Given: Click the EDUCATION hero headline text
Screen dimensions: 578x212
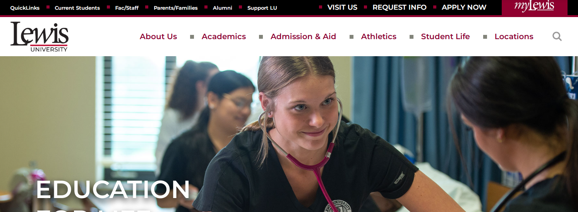Looking at the screenshot, I should (x=113, y=190).
